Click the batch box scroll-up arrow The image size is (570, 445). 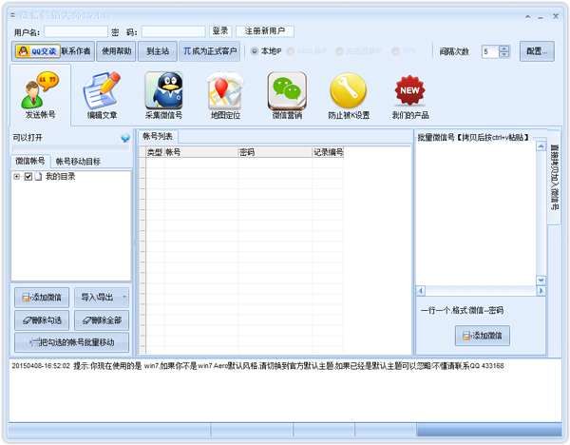click(541, 146)
